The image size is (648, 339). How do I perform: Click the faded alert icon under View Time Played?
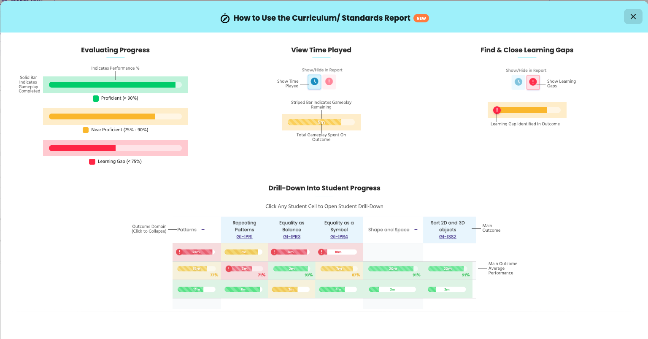point(329,81)
